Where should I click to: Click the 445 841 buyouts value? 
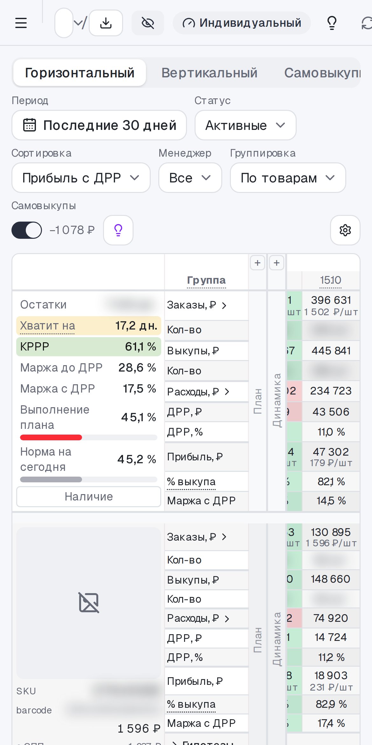[331, 351]
